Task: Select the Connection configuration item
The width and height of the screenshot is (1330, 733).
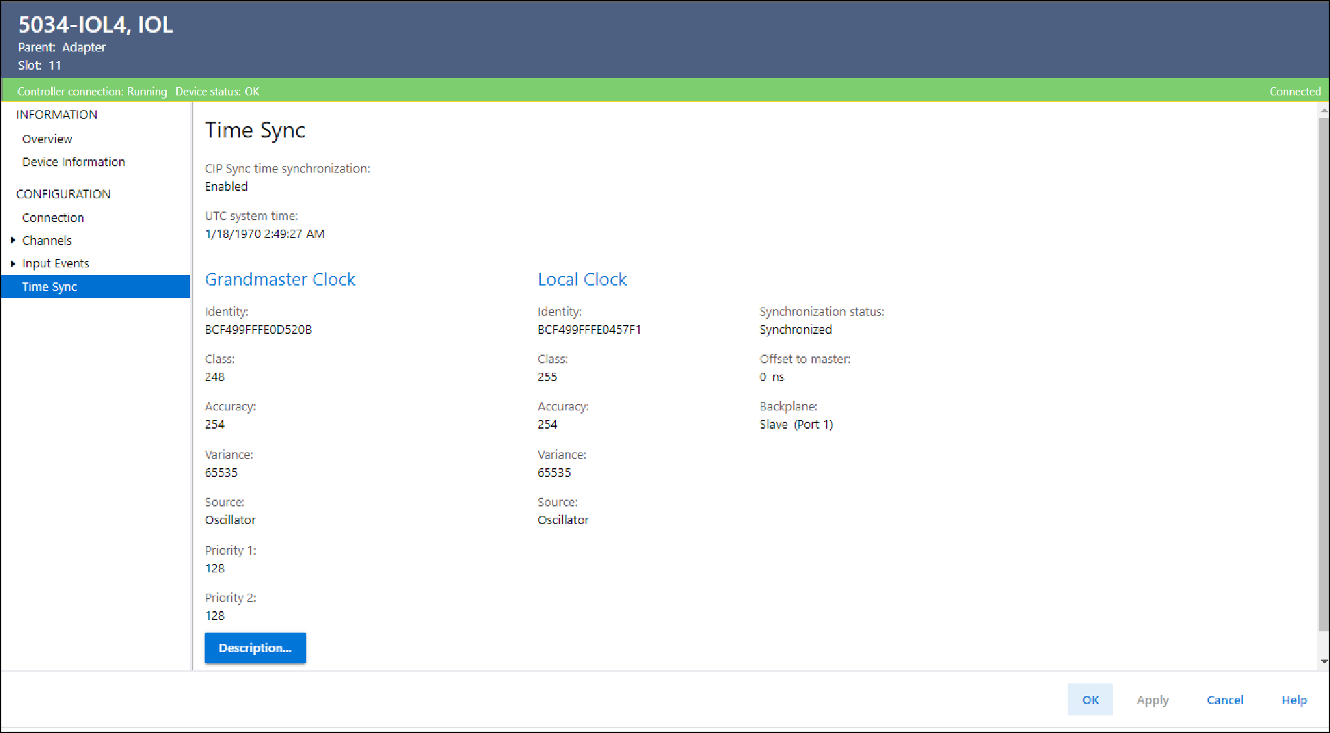Action: 53,218
